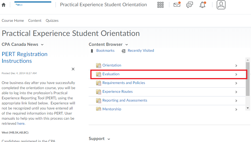Open the update alerts bell icon
This screenshot has height=142, width=251.
[x=203, y=5]
